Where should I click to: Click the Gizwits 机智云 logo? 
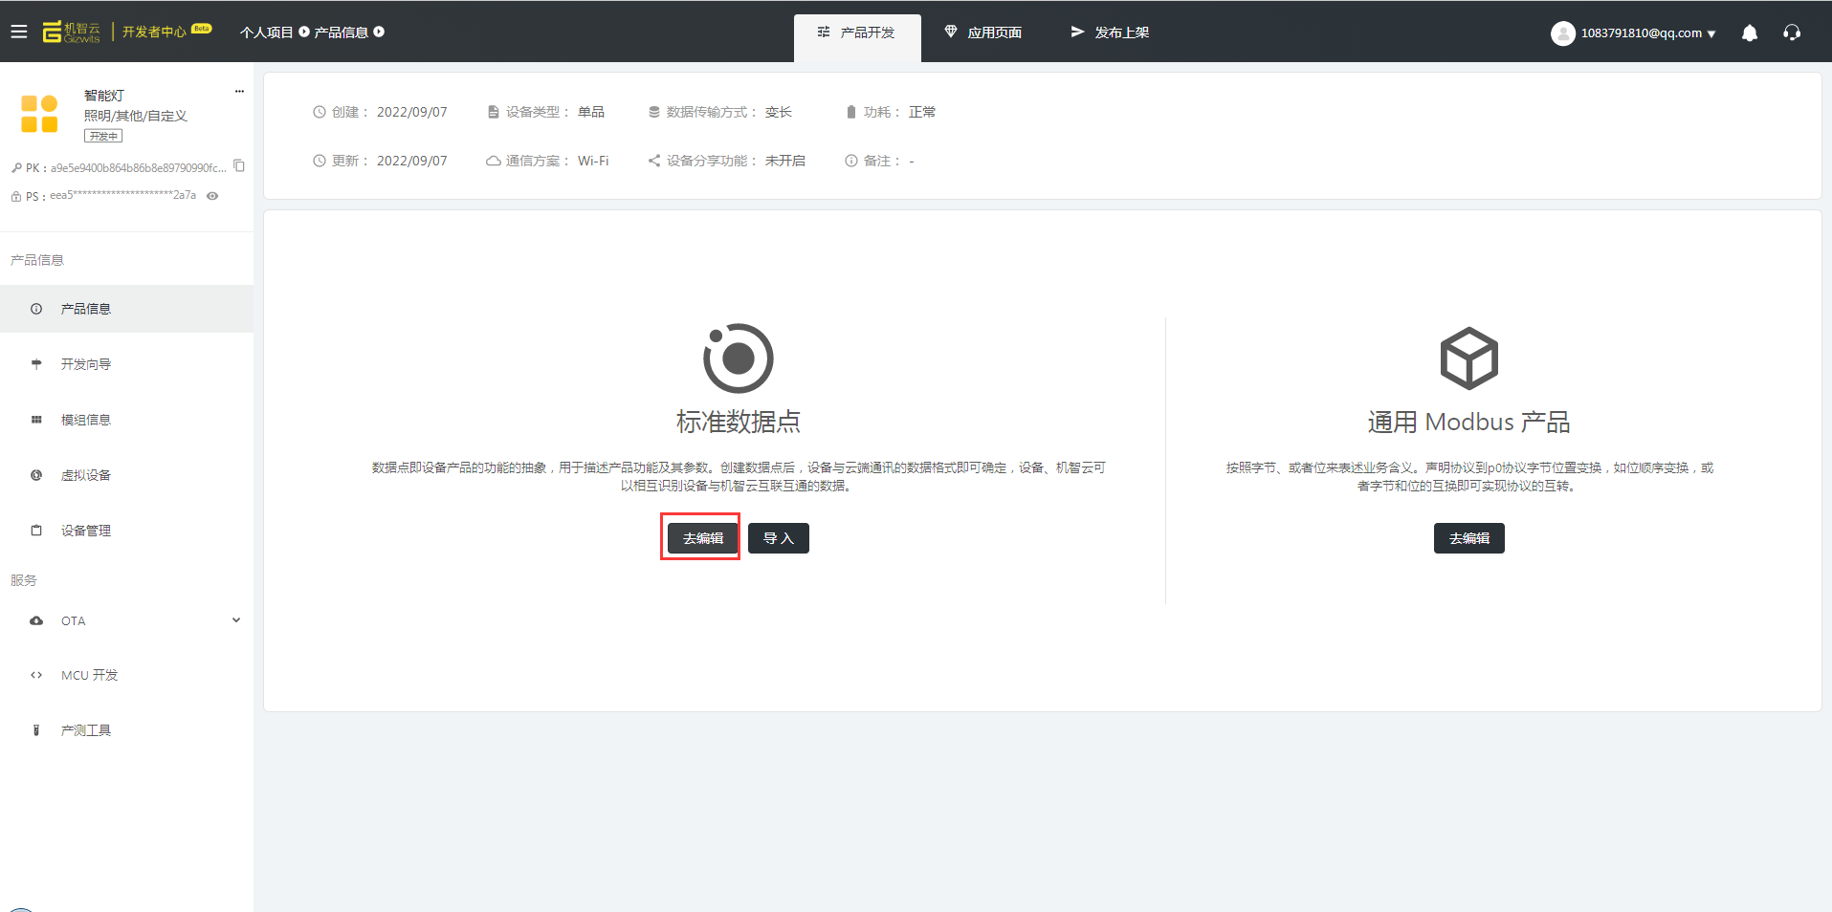click(72, 32)
